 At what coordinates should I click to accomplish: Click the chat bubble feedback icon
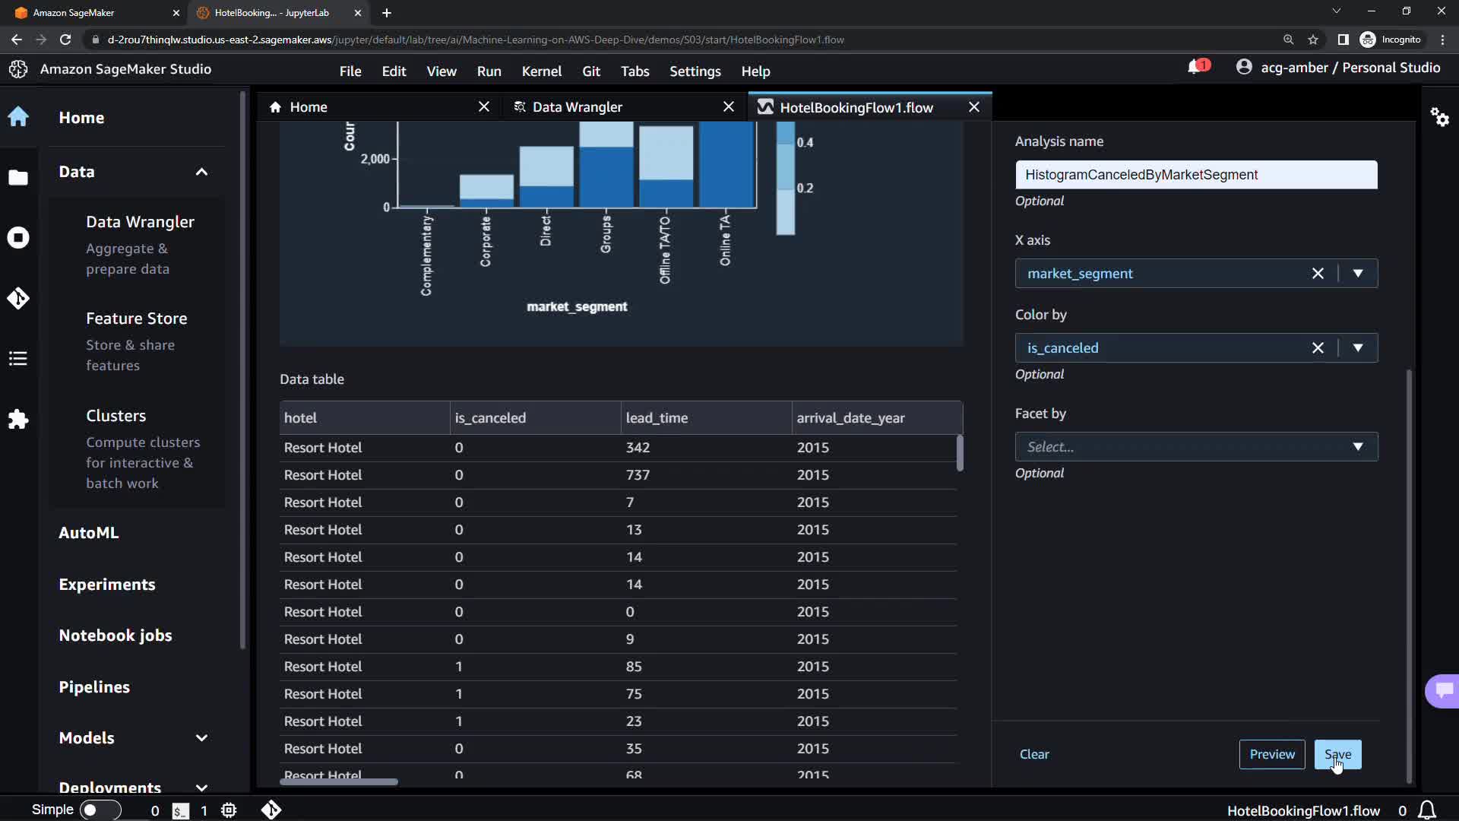pos(1444,690)
